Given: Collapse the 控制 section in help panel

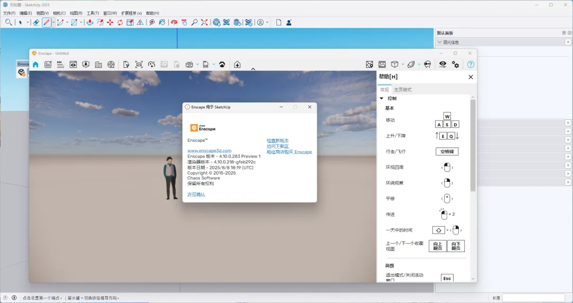Looking at the screenshot, I should click(381, 98).
